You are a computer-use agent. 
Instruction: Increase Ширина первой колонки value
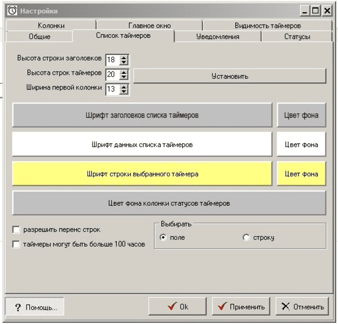click(124, 87)
